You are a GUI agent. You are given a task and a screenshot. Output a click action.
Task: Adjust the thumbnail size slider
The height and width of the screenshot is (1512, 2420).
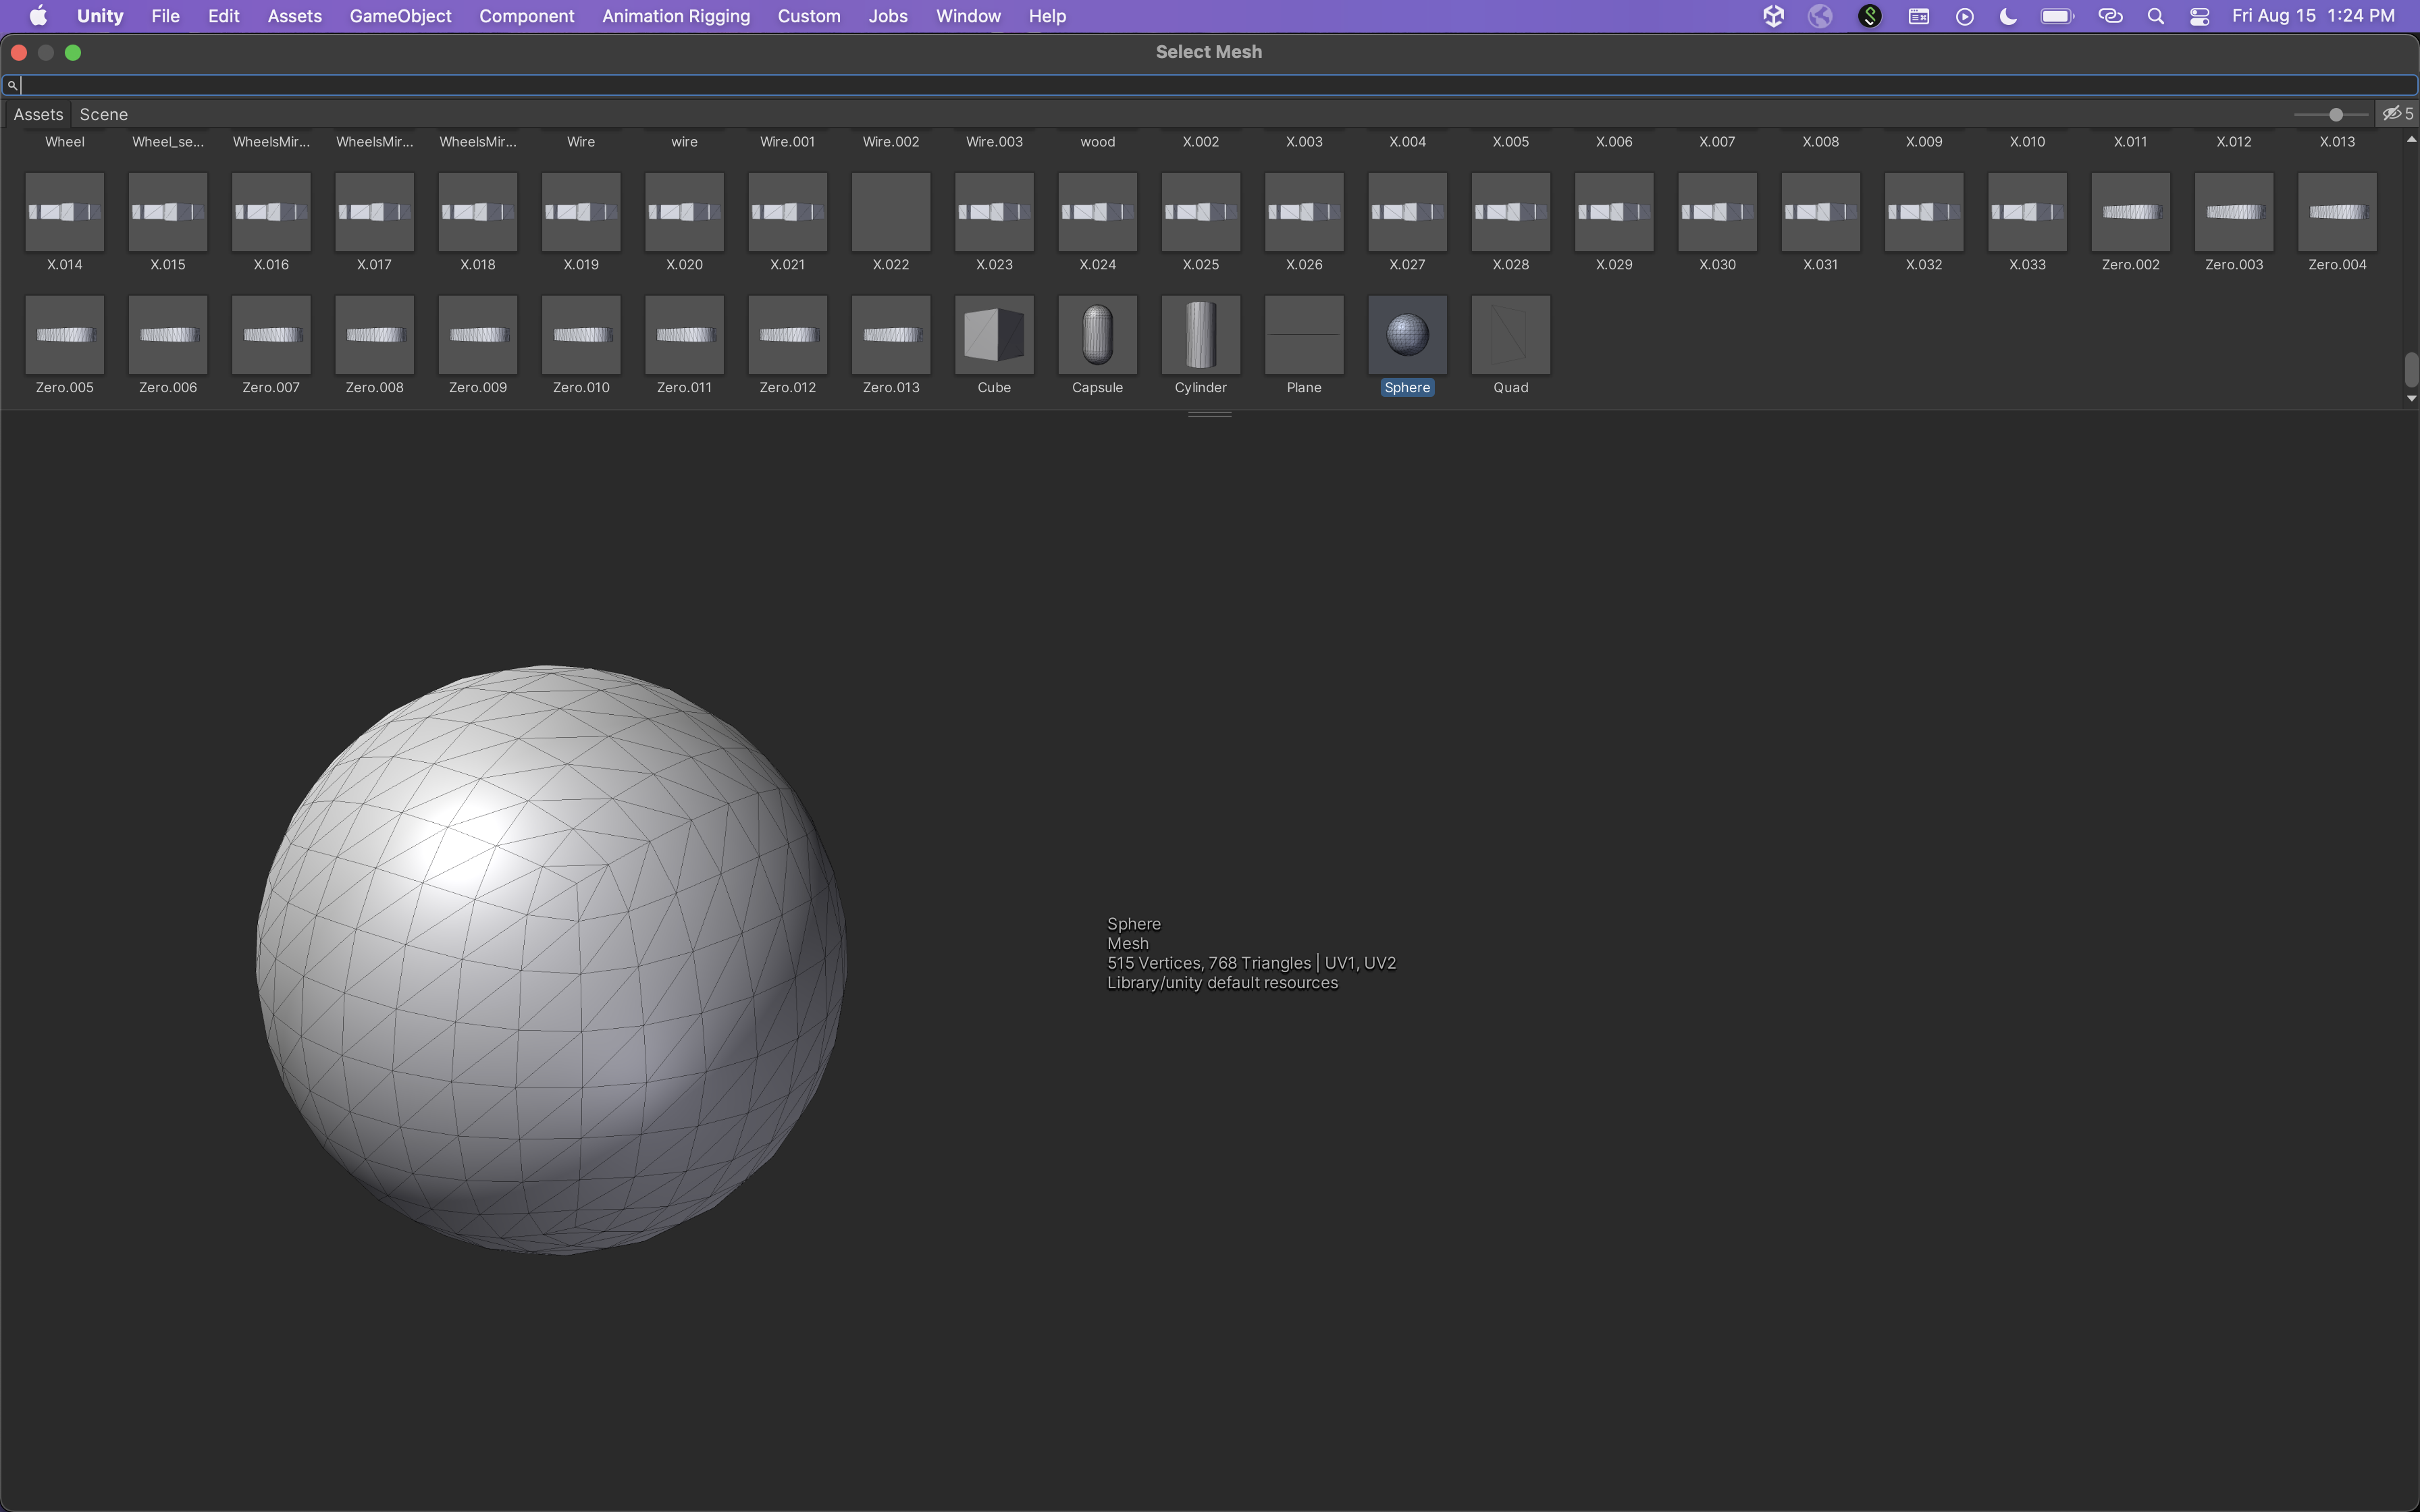[x=2335, y=114]
